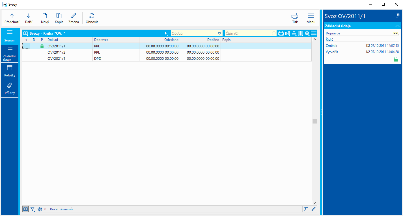Copy the record using Kopie

[x=59, y=18]
